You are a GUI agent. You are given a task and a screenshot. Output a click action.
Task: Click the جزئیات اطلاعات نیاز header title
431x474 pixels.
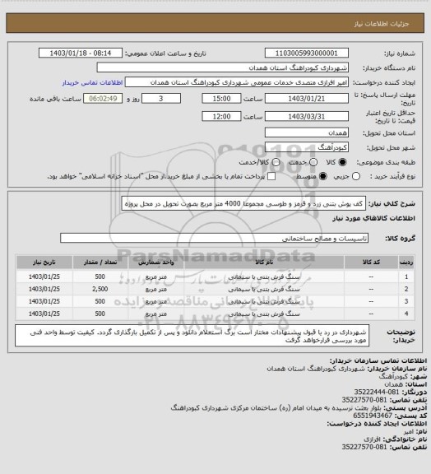pyautogui.click(x=382, y=24)
